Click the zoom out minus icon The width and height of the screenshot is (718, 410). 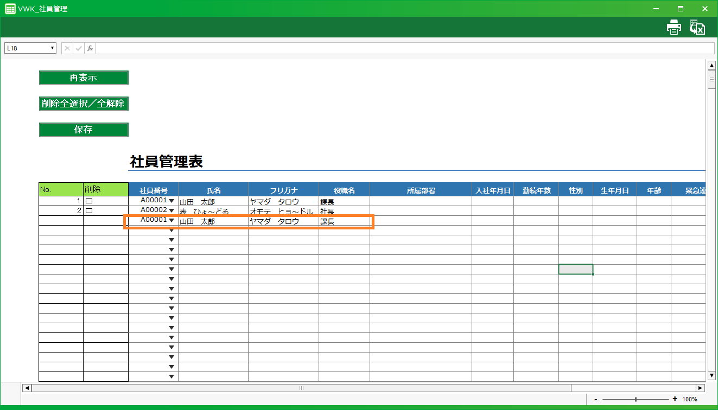click(x=596, y=399)
